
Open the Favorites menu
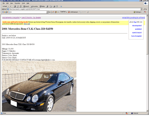coord(17,3)
